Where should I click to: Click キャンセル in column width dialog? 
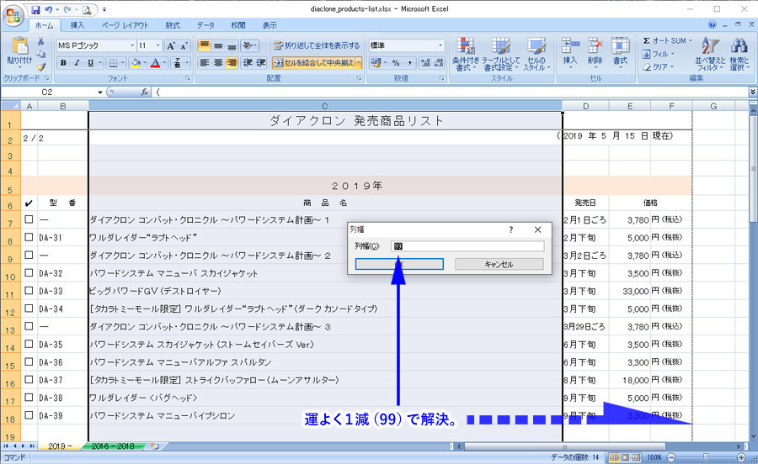pos(499,264)
